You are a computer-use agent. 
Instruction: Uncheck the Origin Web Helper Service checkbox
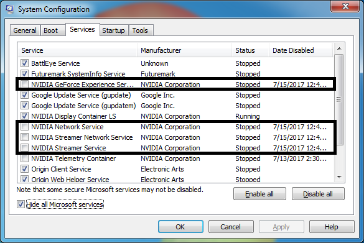point(24,179)
